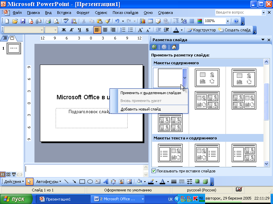The width and height of the screenshot is (273, 204).
Task: Click the task pane Home icon
Action: (174, 47)
